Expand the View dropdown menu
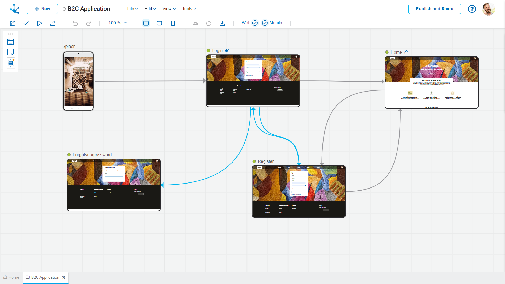 pyautogui.click(x=169, y=9)
